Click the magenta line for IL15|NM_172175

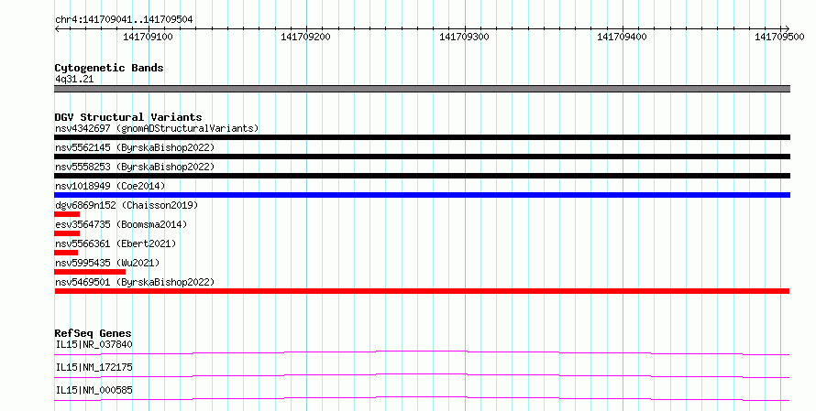point(422,375)
